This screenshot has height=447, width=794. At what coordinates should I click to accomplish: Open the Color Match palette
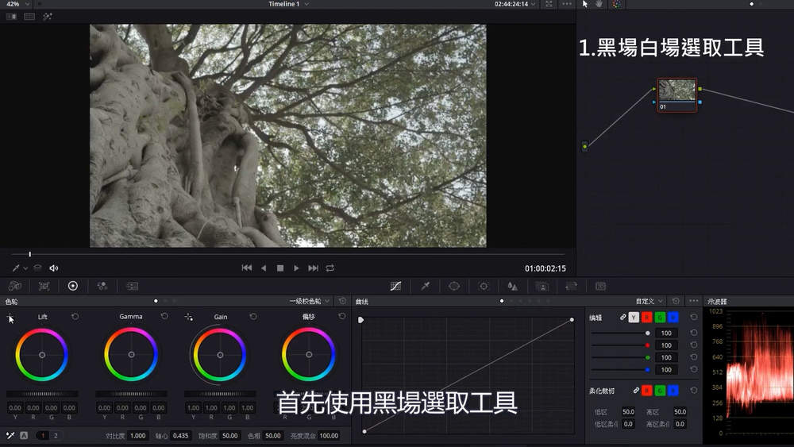pos(44,286)
